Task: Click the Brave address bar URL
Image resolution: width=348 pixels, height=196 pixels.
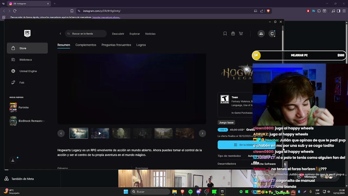Action: click(102, 11)
